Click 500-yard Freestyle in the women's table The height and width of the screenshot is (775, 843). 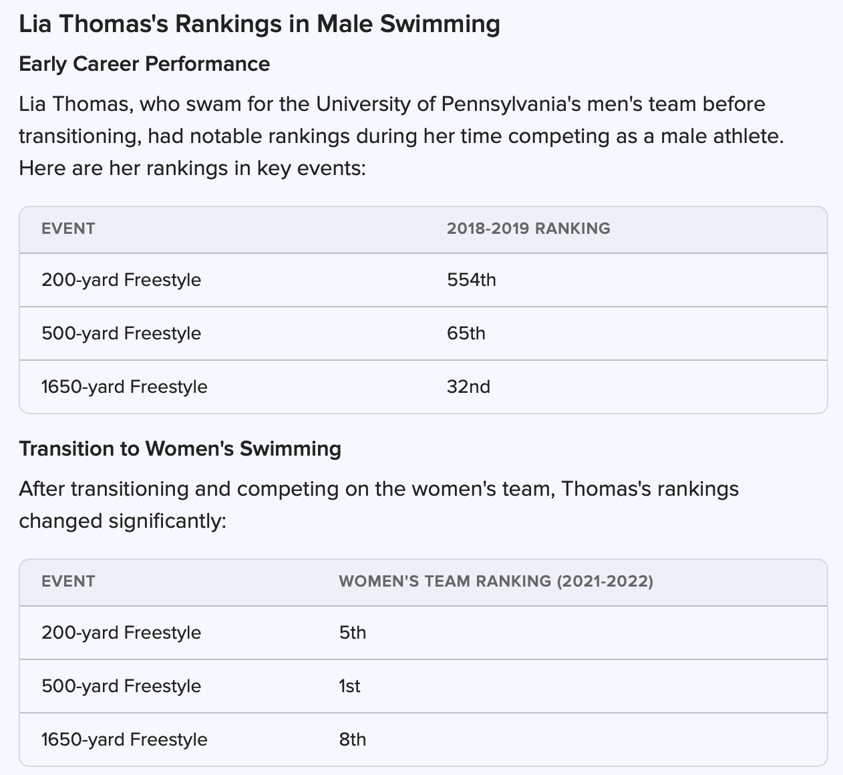pos(121,686)
